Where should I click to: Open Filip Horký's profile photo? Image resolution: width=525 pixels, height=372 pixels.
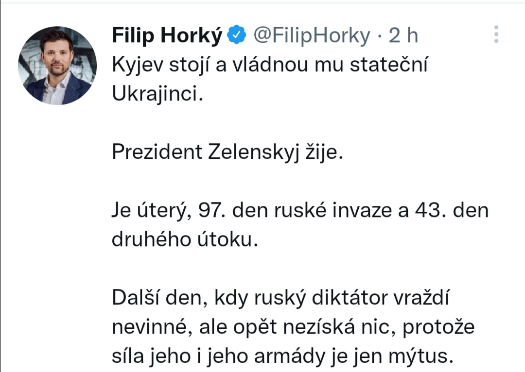(57, 66)
